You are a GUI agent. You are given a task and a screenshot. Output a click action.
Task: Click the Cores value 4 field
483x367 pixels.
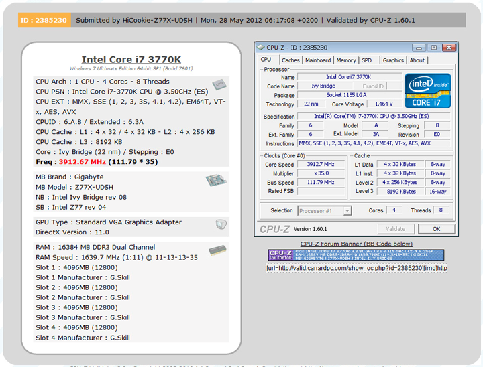coord(394,210)
